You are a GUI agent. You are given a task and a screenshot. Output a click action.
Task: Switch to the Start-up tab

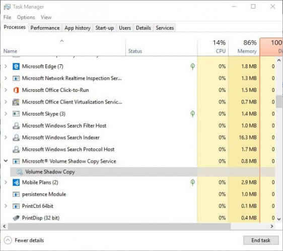pos(105,28)
